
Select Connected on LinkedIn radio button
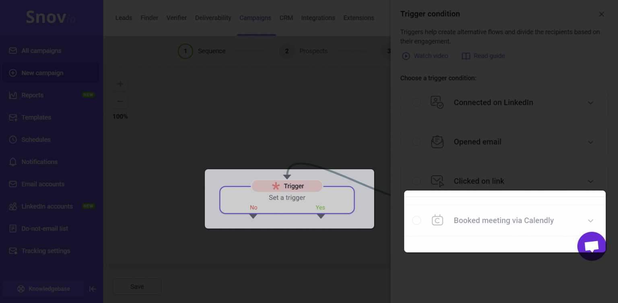(x=416, y=102)
